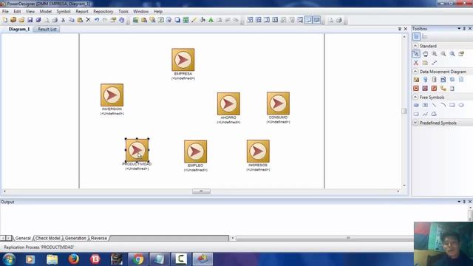
Task: Switch to the Result List tab
Action: coord(47,30)
